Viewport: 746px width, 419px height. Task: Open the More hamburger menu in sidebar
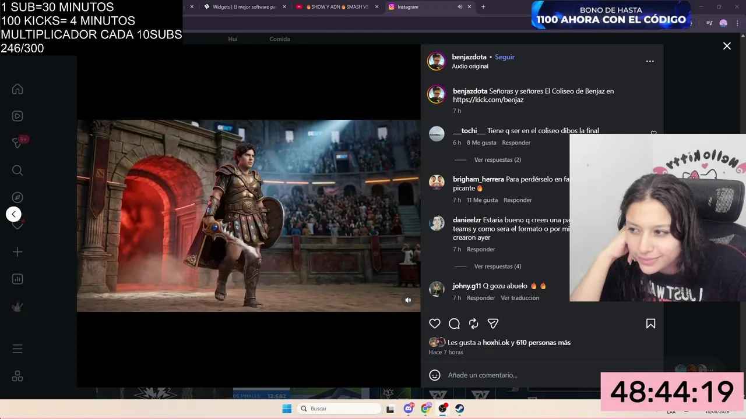pos(17,349)
